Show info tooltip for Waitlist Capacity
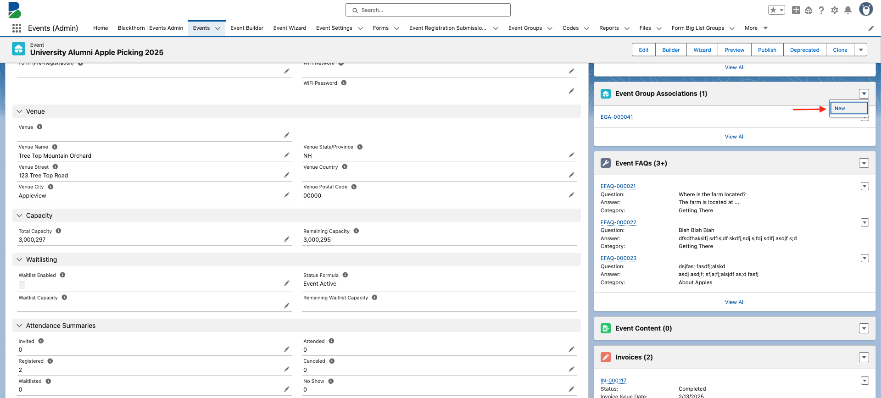881x398 pixels. (64, 298)
